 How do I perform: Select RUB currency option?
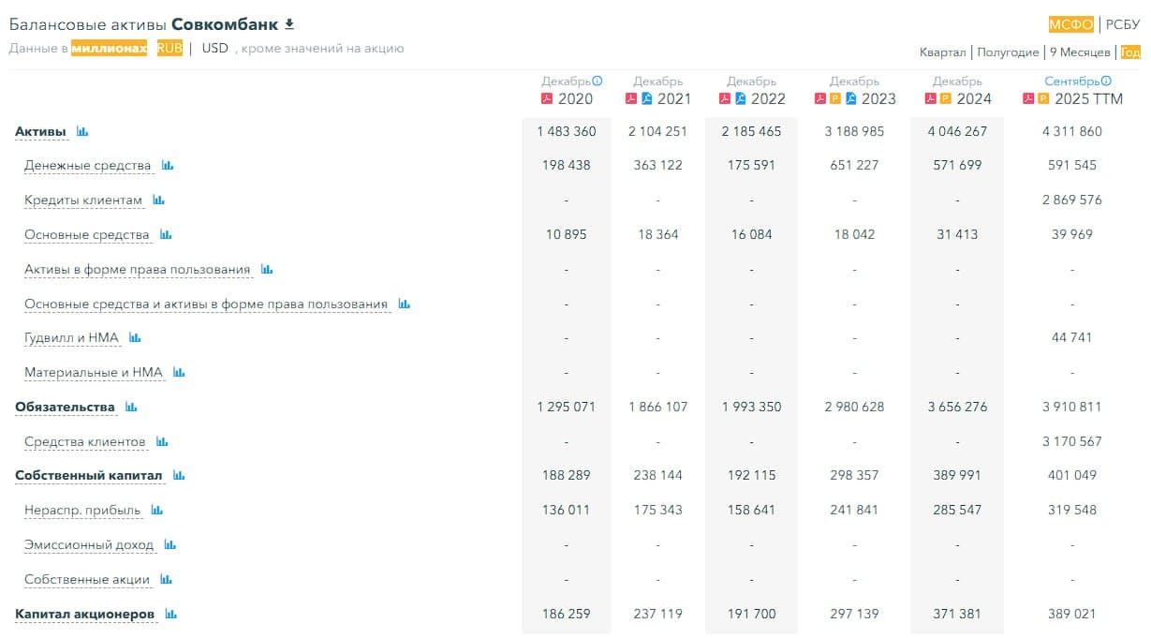[170, 49]
